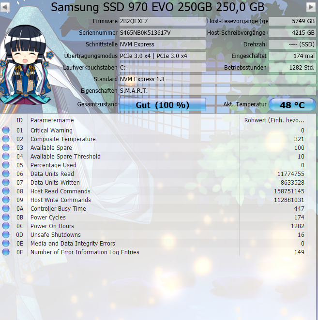This screenshot has height=320, width=318.
Task: Select the Power On Hours row text
Action: (x=52, y=226)
